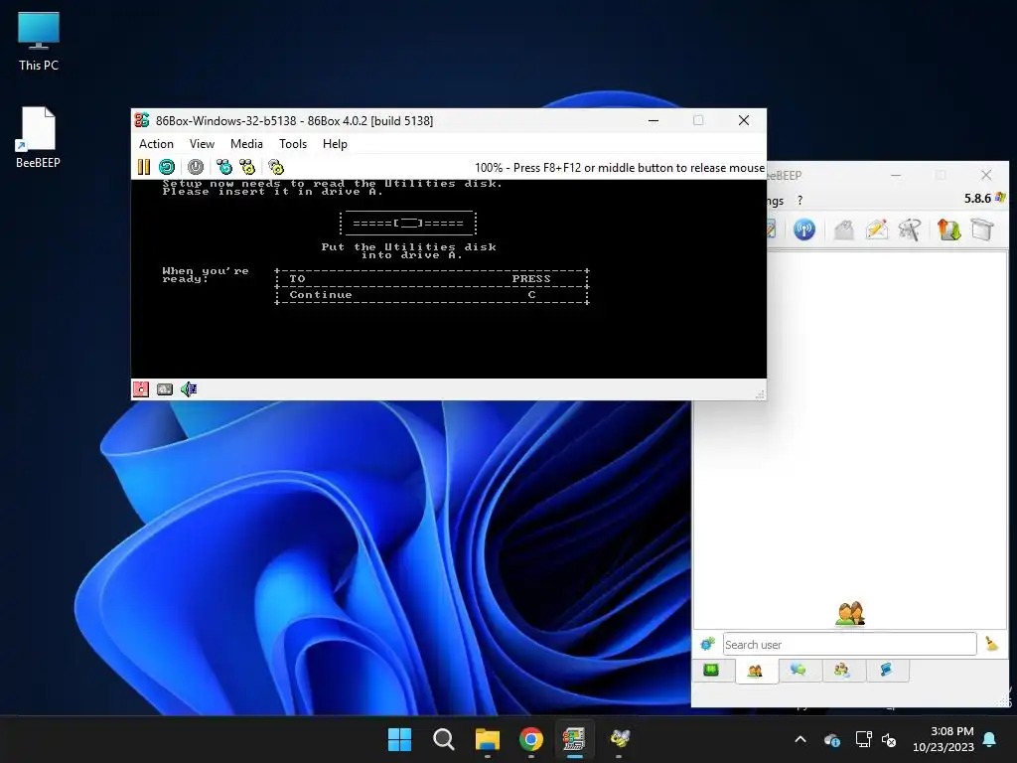Screen dimensions: 1017x763
Task: Send Ctrl+Alt+Del to emulated machine
Action: point(224,167)
